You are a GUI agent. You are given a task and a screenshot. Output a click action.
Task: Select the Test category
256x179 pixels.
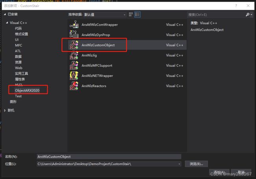click(x=18, y=96)
